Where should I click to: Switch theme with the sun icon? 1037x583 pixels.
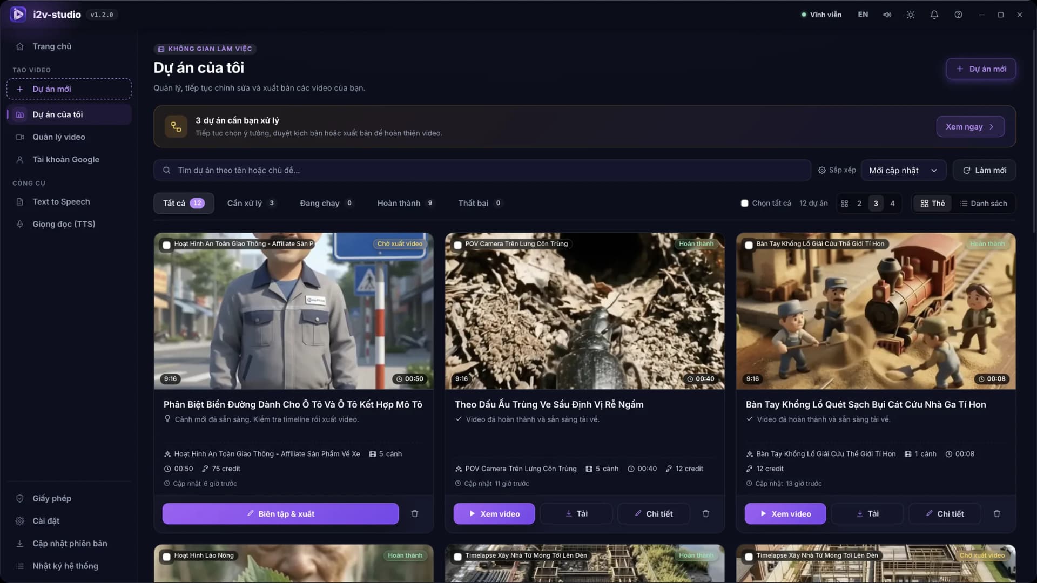click(x=911, y=15)
